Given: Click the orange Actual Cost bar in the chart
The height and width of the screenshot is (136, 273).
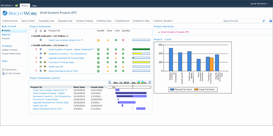Looking at the screenshot, I should [212, 64].
